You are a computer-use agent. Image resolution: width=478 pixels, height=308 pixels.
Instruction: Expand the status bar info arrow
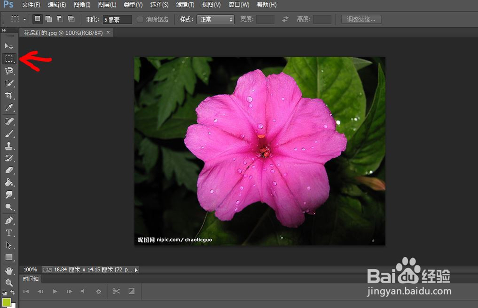coord(136,270)
